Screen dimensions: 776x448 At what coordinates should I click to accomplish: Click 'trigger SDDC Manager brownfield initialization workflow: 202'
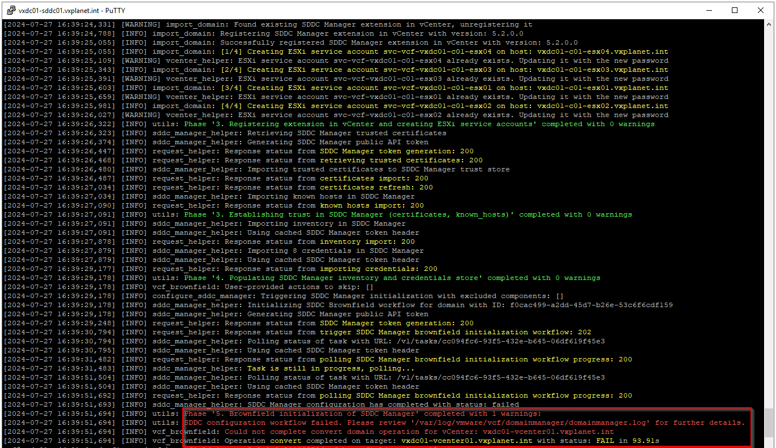point(456,332)
